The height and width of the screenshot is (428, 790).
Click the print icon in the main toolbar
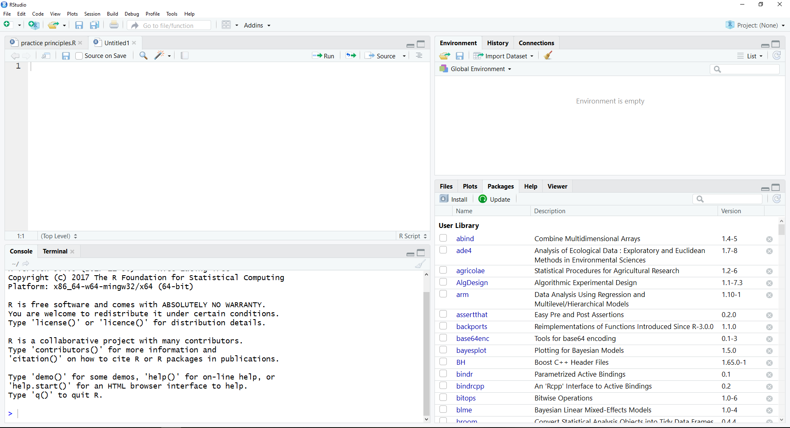click(114, 25)
